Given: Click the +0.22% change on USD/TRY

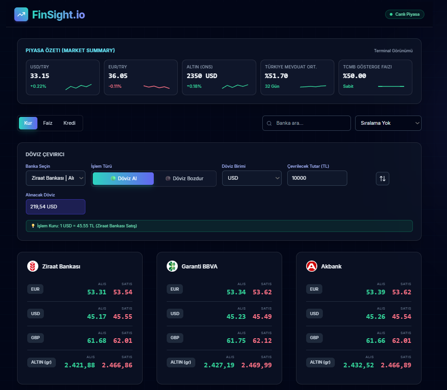Looking at the screenshot, I should click(x=38, y=86).
